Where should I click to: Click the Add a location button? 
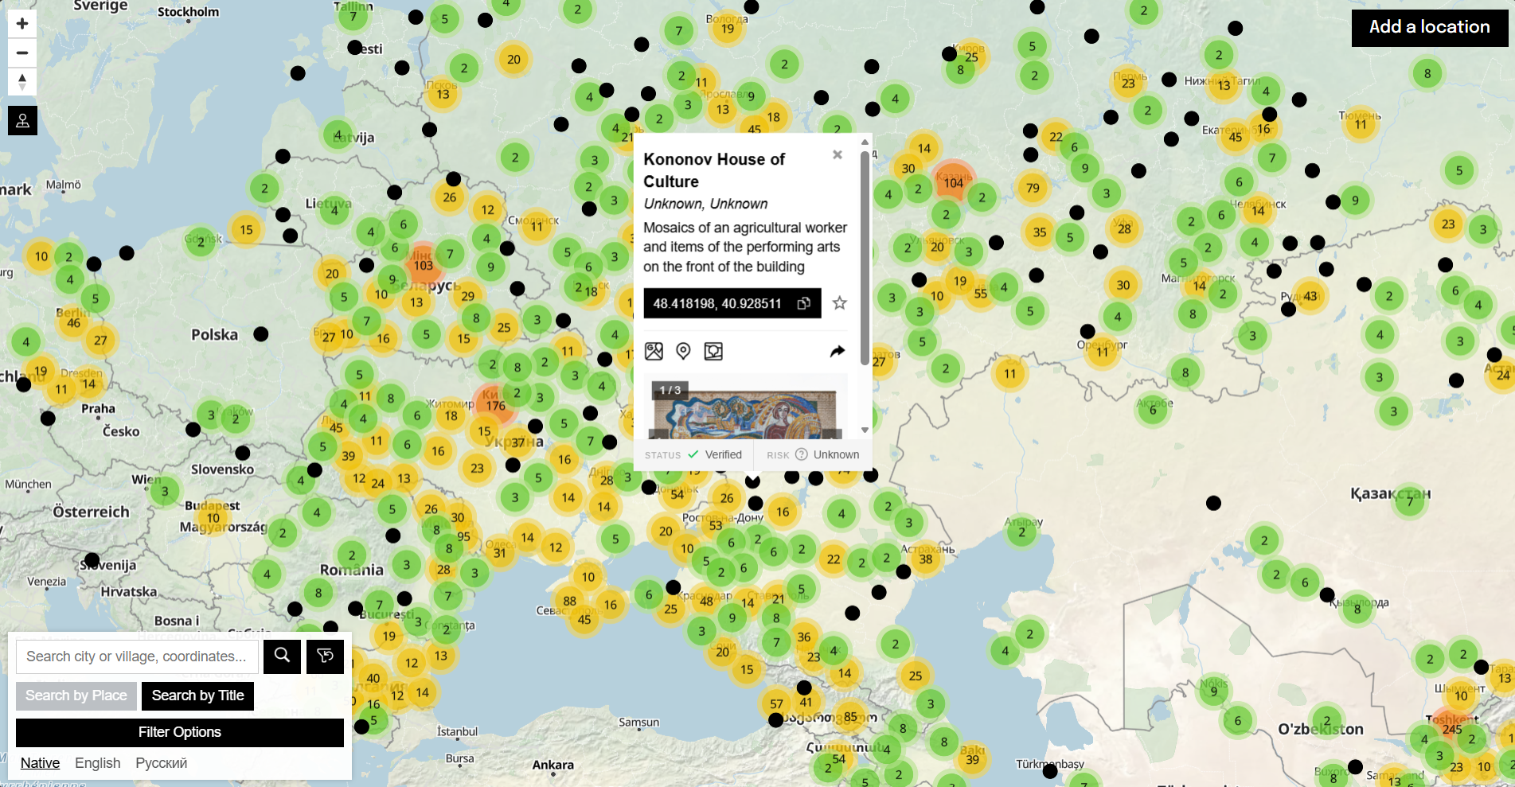click(1429, 27)
